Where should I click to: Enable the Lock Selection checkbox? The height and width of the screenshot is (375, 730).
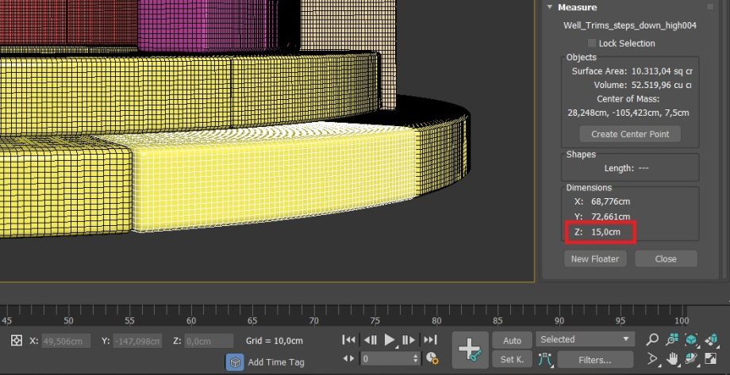click(592, 44)
